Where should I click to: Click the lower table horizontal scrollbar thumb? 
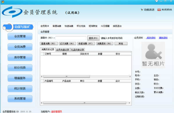[85, 103]
